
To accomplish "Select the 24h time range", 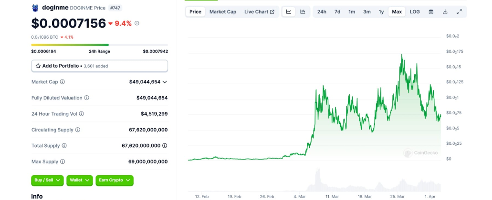I will point(322,12).
